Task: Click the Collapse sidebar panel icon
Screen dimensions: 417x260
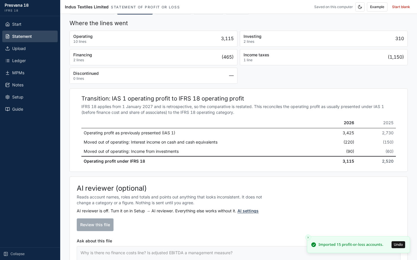Action: point(6,254)
